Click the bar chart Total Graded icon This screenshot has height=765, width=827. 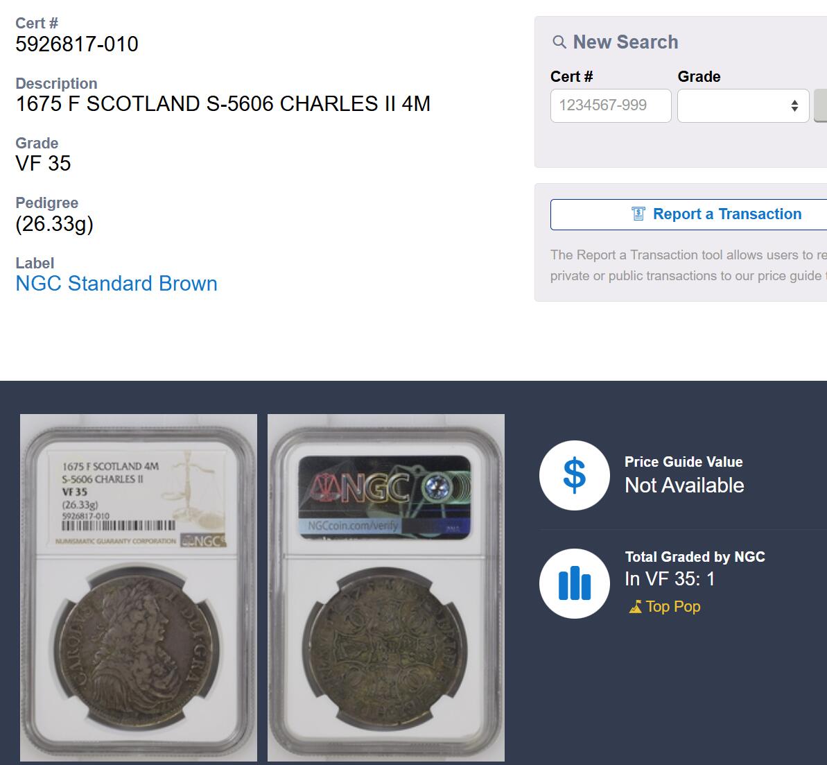(574, 583)
